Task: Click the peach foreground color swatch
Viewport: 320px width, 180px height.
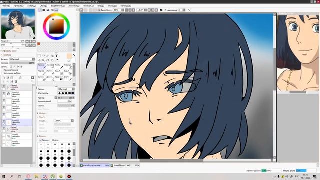Action: 69,56
